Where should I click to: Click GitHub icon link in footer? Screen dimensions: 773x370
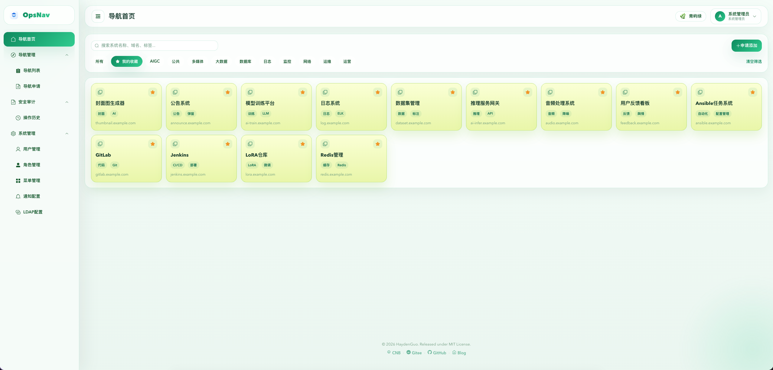(430, 352)
